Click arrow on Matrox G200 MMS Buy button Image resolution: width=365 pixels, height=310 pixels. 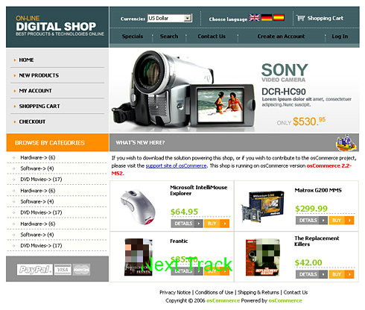pyautogui.click(x=349, y=221)
